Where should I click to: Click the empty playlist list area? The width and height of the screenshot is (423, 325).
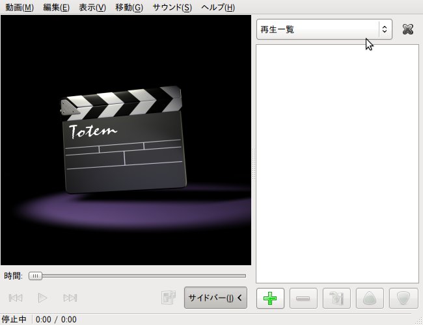(x=337, y=164)
